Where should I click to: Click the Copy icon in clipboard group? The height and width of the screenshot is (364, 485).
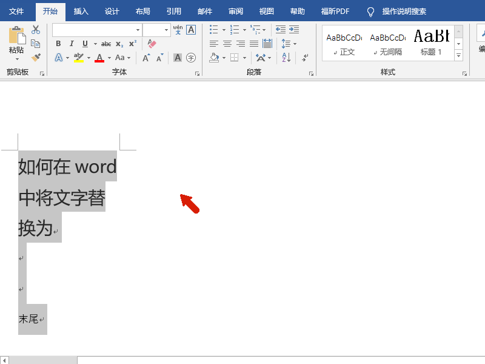(36, 44)
